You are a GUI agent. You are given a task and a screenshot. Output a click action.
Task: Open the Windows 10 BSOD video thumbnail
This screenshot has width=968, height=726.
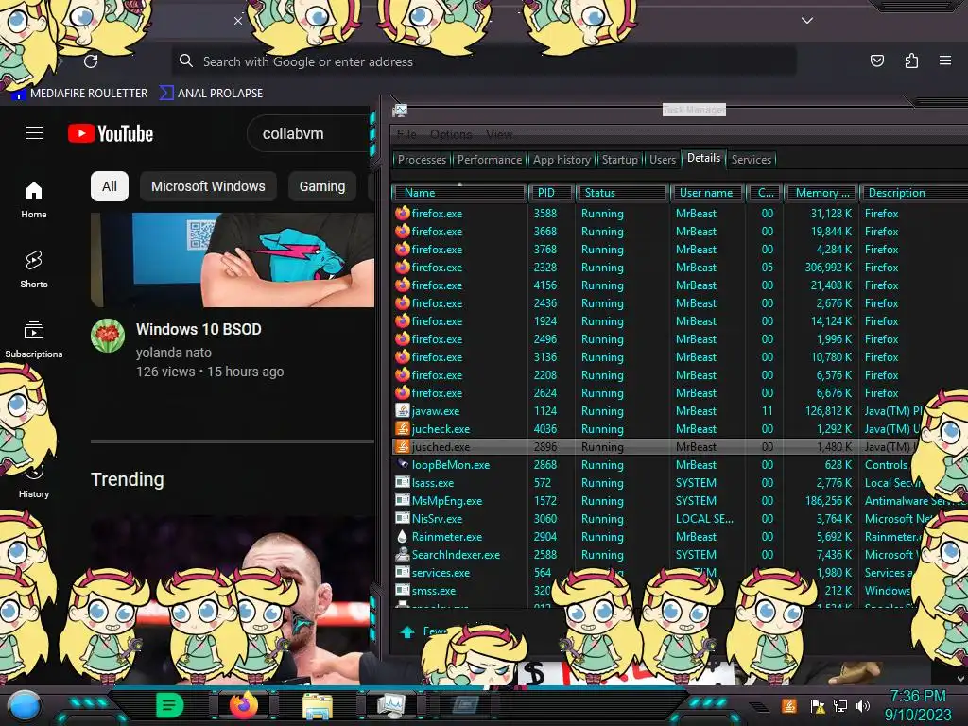[x=233, y=260]
